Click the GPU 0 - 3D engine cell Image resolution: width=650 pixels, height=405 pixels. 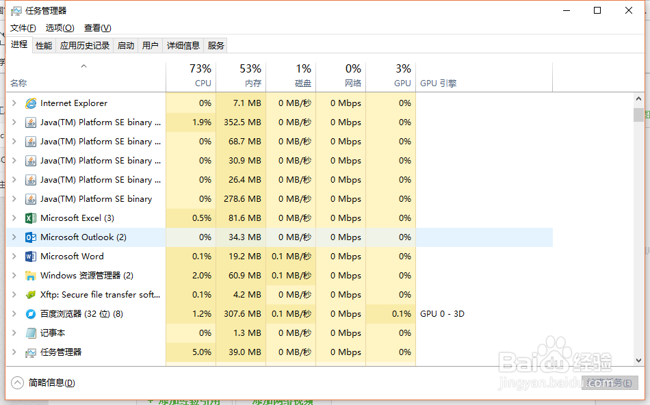tap(442, 314)
